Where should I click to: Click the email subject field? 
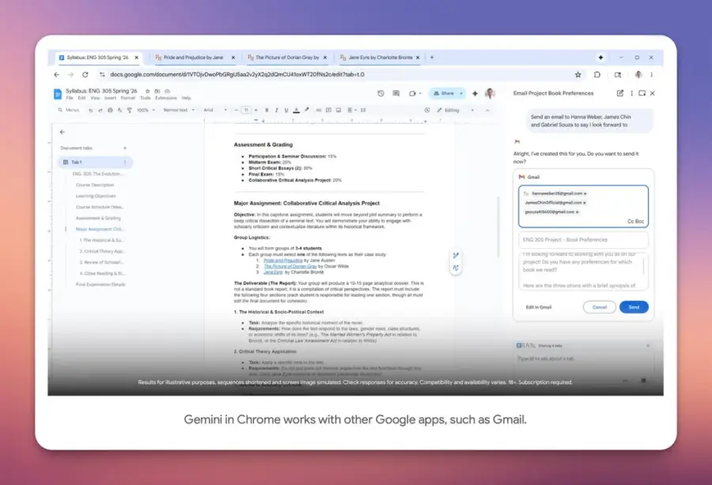[x=583, y=240]
